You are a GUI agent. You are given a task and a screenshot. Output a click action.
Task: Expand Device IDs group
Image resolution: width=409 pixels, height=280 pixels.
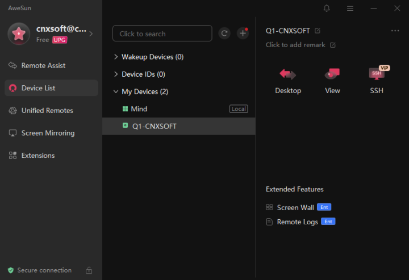tap(116, 74)
